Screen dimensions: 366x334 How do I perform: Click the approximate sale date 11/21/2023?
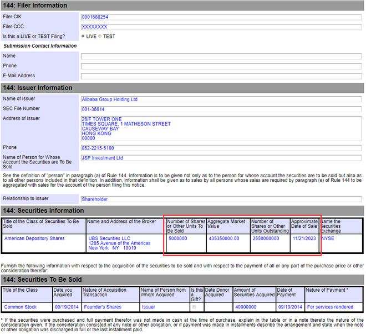coord(304,238)
